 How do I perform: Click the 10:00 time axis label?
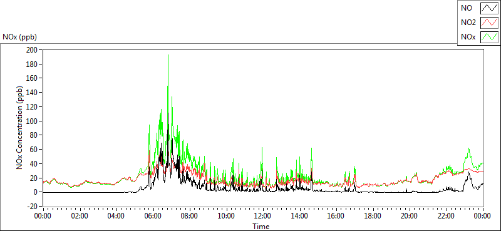click(x=227, y=215)
